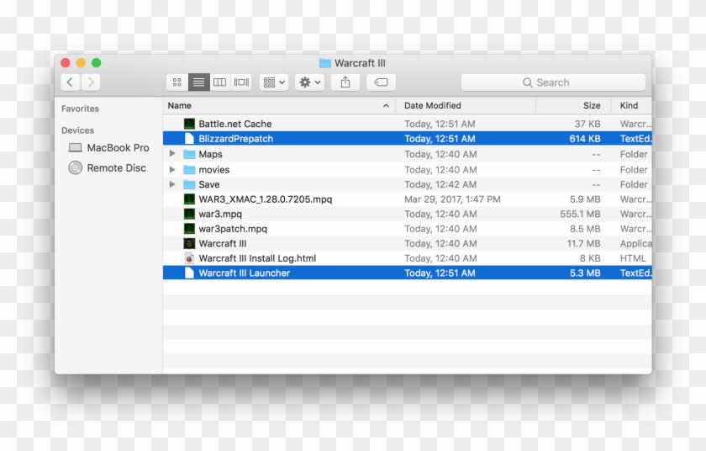Select Remote Disc in the sidebar

click(108, 168)
